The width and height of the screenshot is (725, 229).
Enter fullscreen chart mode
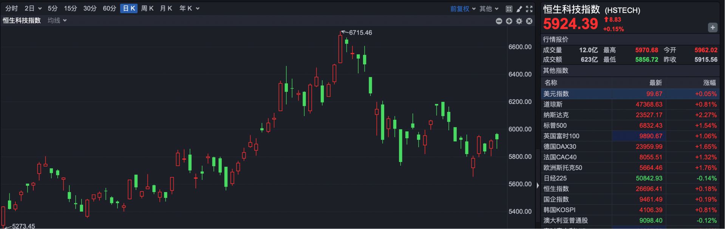click(529, 9)
